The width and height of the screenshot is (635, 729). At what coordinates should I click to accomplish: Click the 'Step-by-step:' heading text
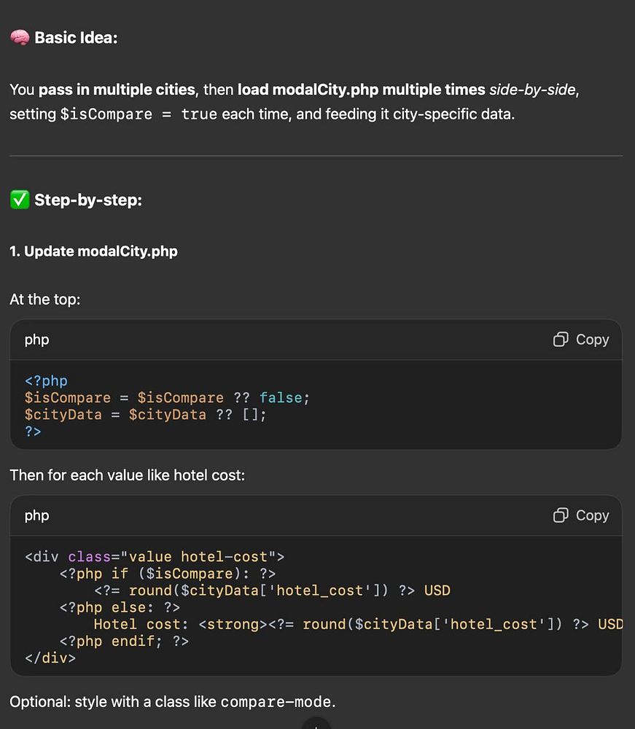click(88, 200)
